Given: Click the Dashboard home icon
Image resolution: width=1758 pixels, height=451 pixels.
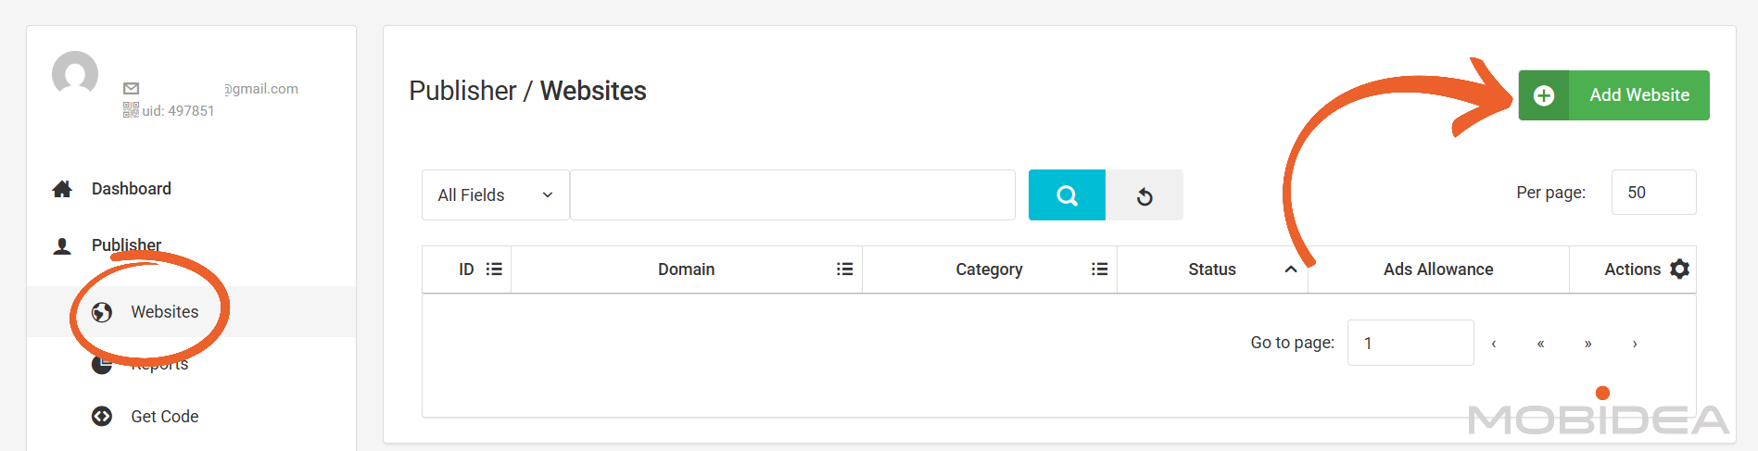Looking at the screenshot, I should 62,189.
